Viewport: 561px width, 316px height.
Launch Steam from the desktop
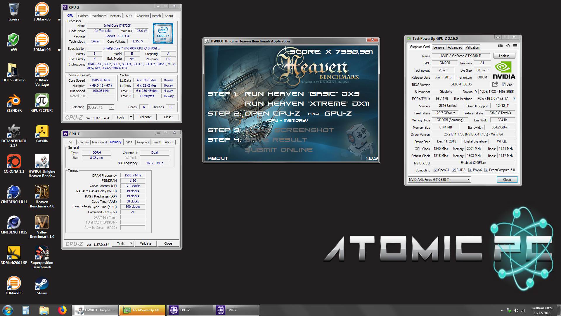tap(42, 286)
